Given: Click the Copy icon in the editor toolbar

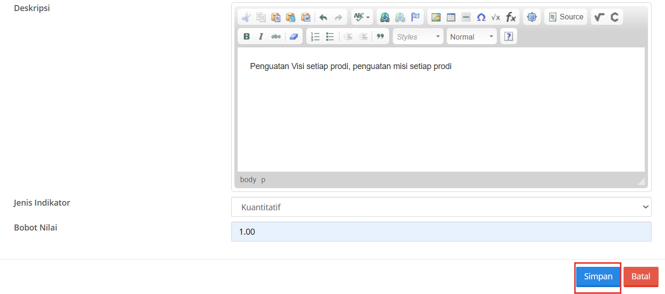Looking at the screenshot, I should [x=261, y=17].
